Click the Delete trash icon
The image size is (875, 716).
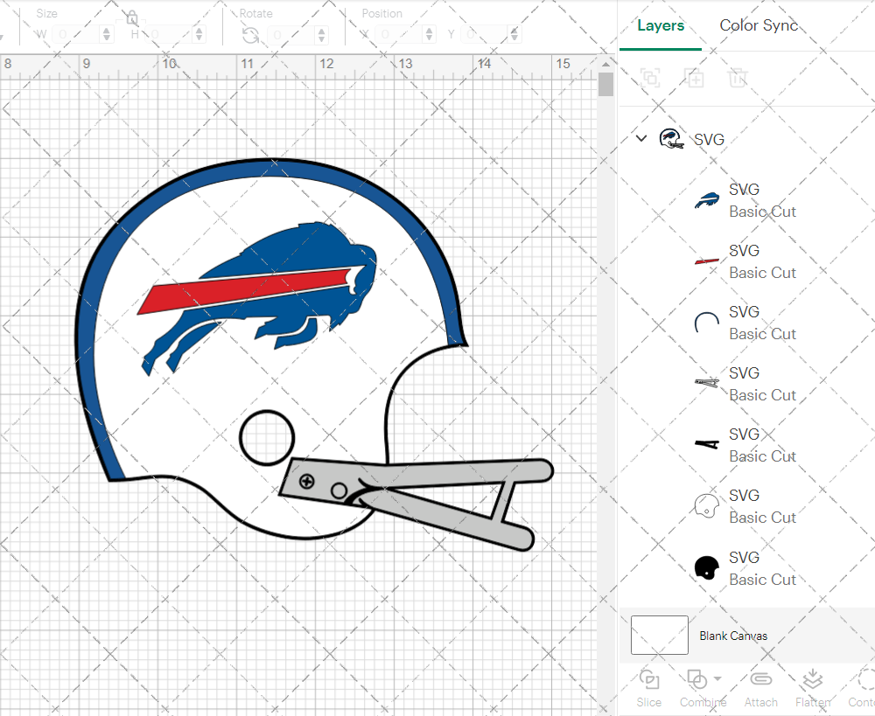[738, 78]
